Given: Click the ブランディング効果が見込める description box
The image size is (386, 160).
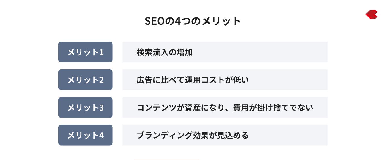Looking at the screenshot, I should [x=225, y=135].
